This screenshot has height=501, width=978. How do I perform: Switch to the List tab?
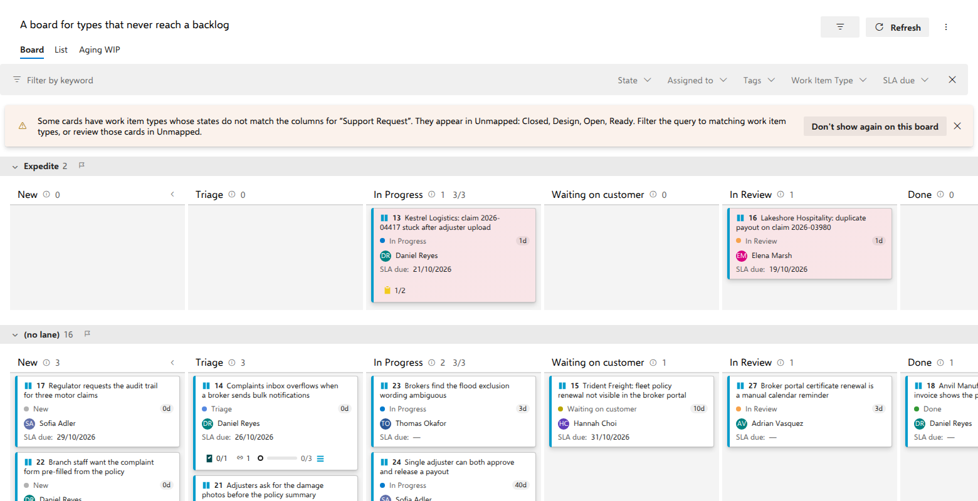(x=61, y=50)
